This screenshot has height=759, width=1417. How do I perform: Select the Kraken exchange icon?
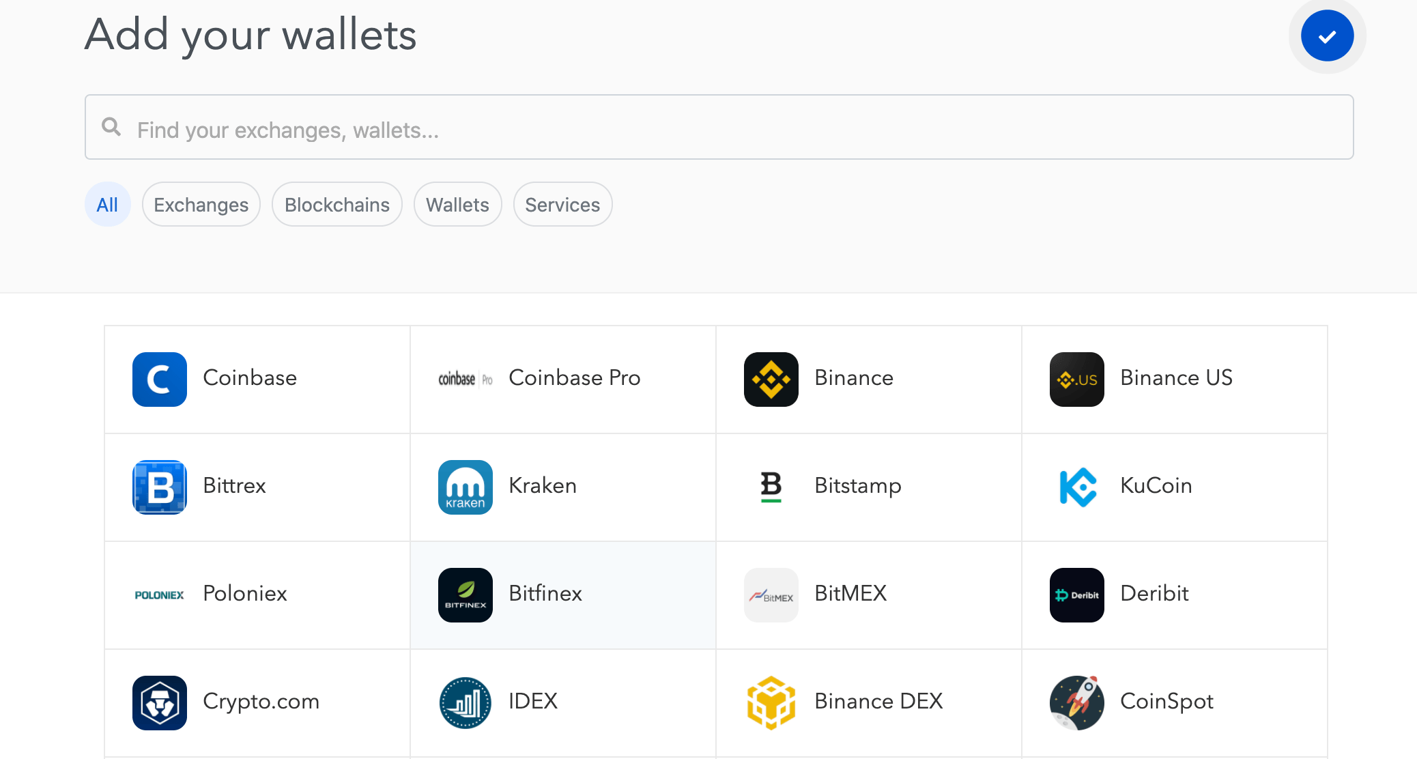[x=465, y=487]
